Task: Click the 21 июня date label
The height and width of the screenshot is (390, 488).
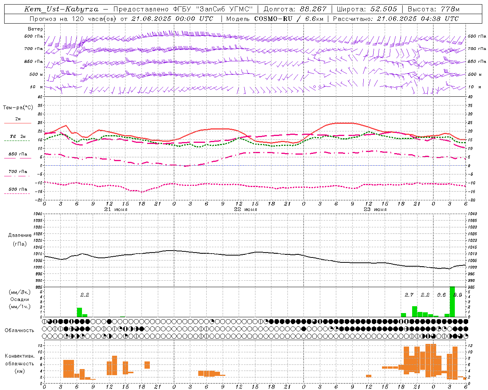Action: (x=116, y=209)
